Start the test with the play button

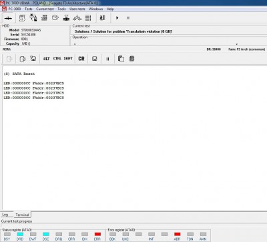coord(117,18)
